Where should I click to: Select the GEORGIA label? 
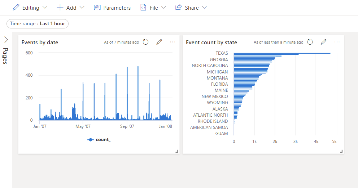(219, 59)
